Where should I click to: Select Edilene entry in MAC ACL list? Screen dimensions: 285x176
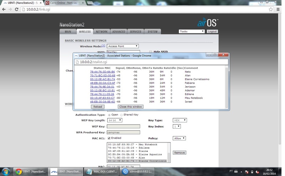pyautogui.click(x=137, y=148)
